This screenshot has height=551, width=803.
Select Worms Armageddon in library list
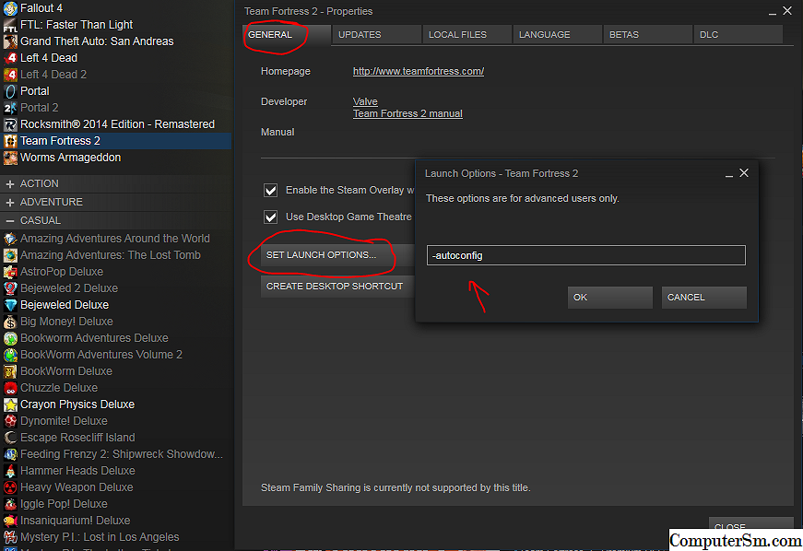coord(71,158)
